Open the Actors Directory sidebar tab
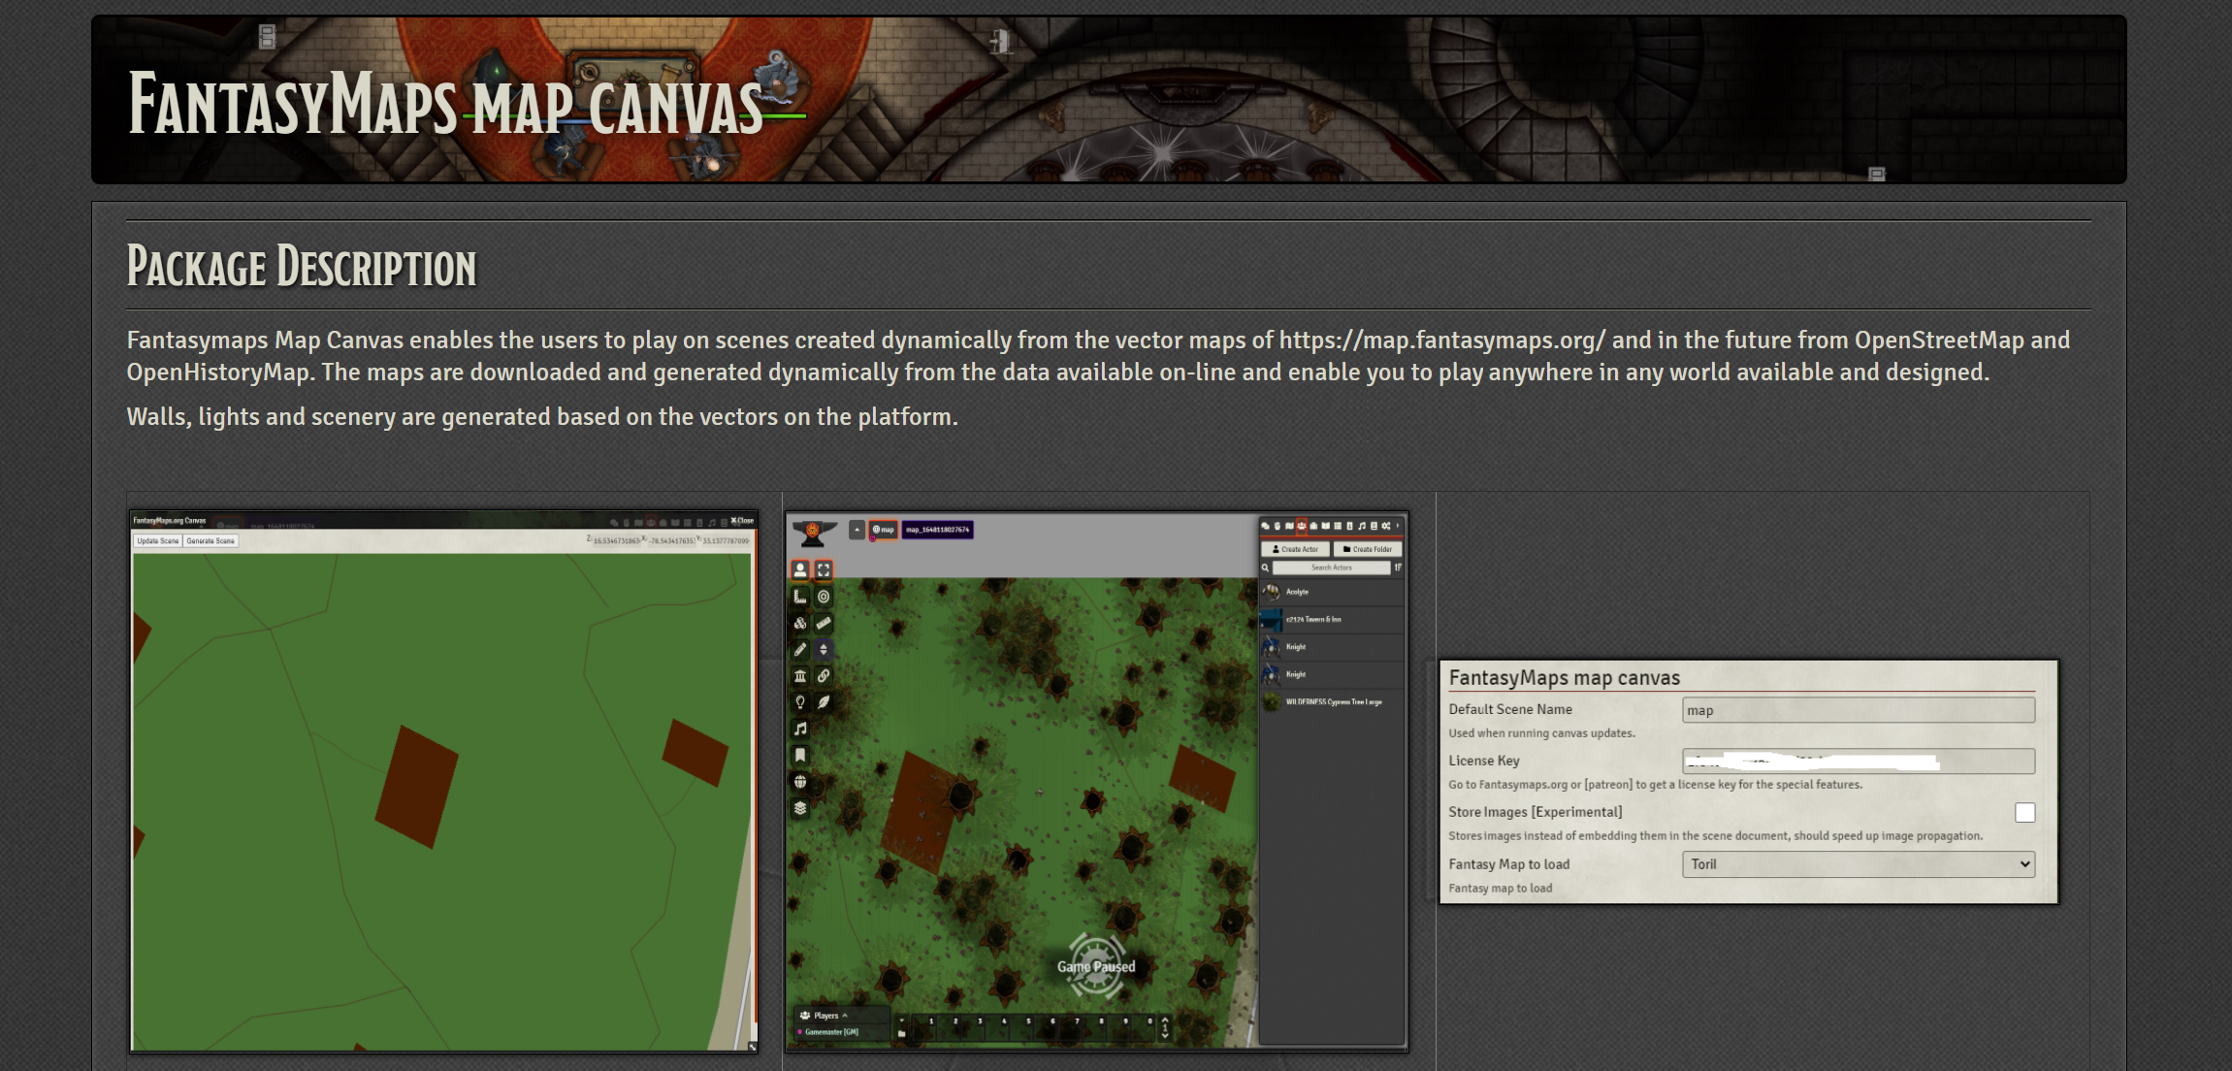 [1302, 526]
